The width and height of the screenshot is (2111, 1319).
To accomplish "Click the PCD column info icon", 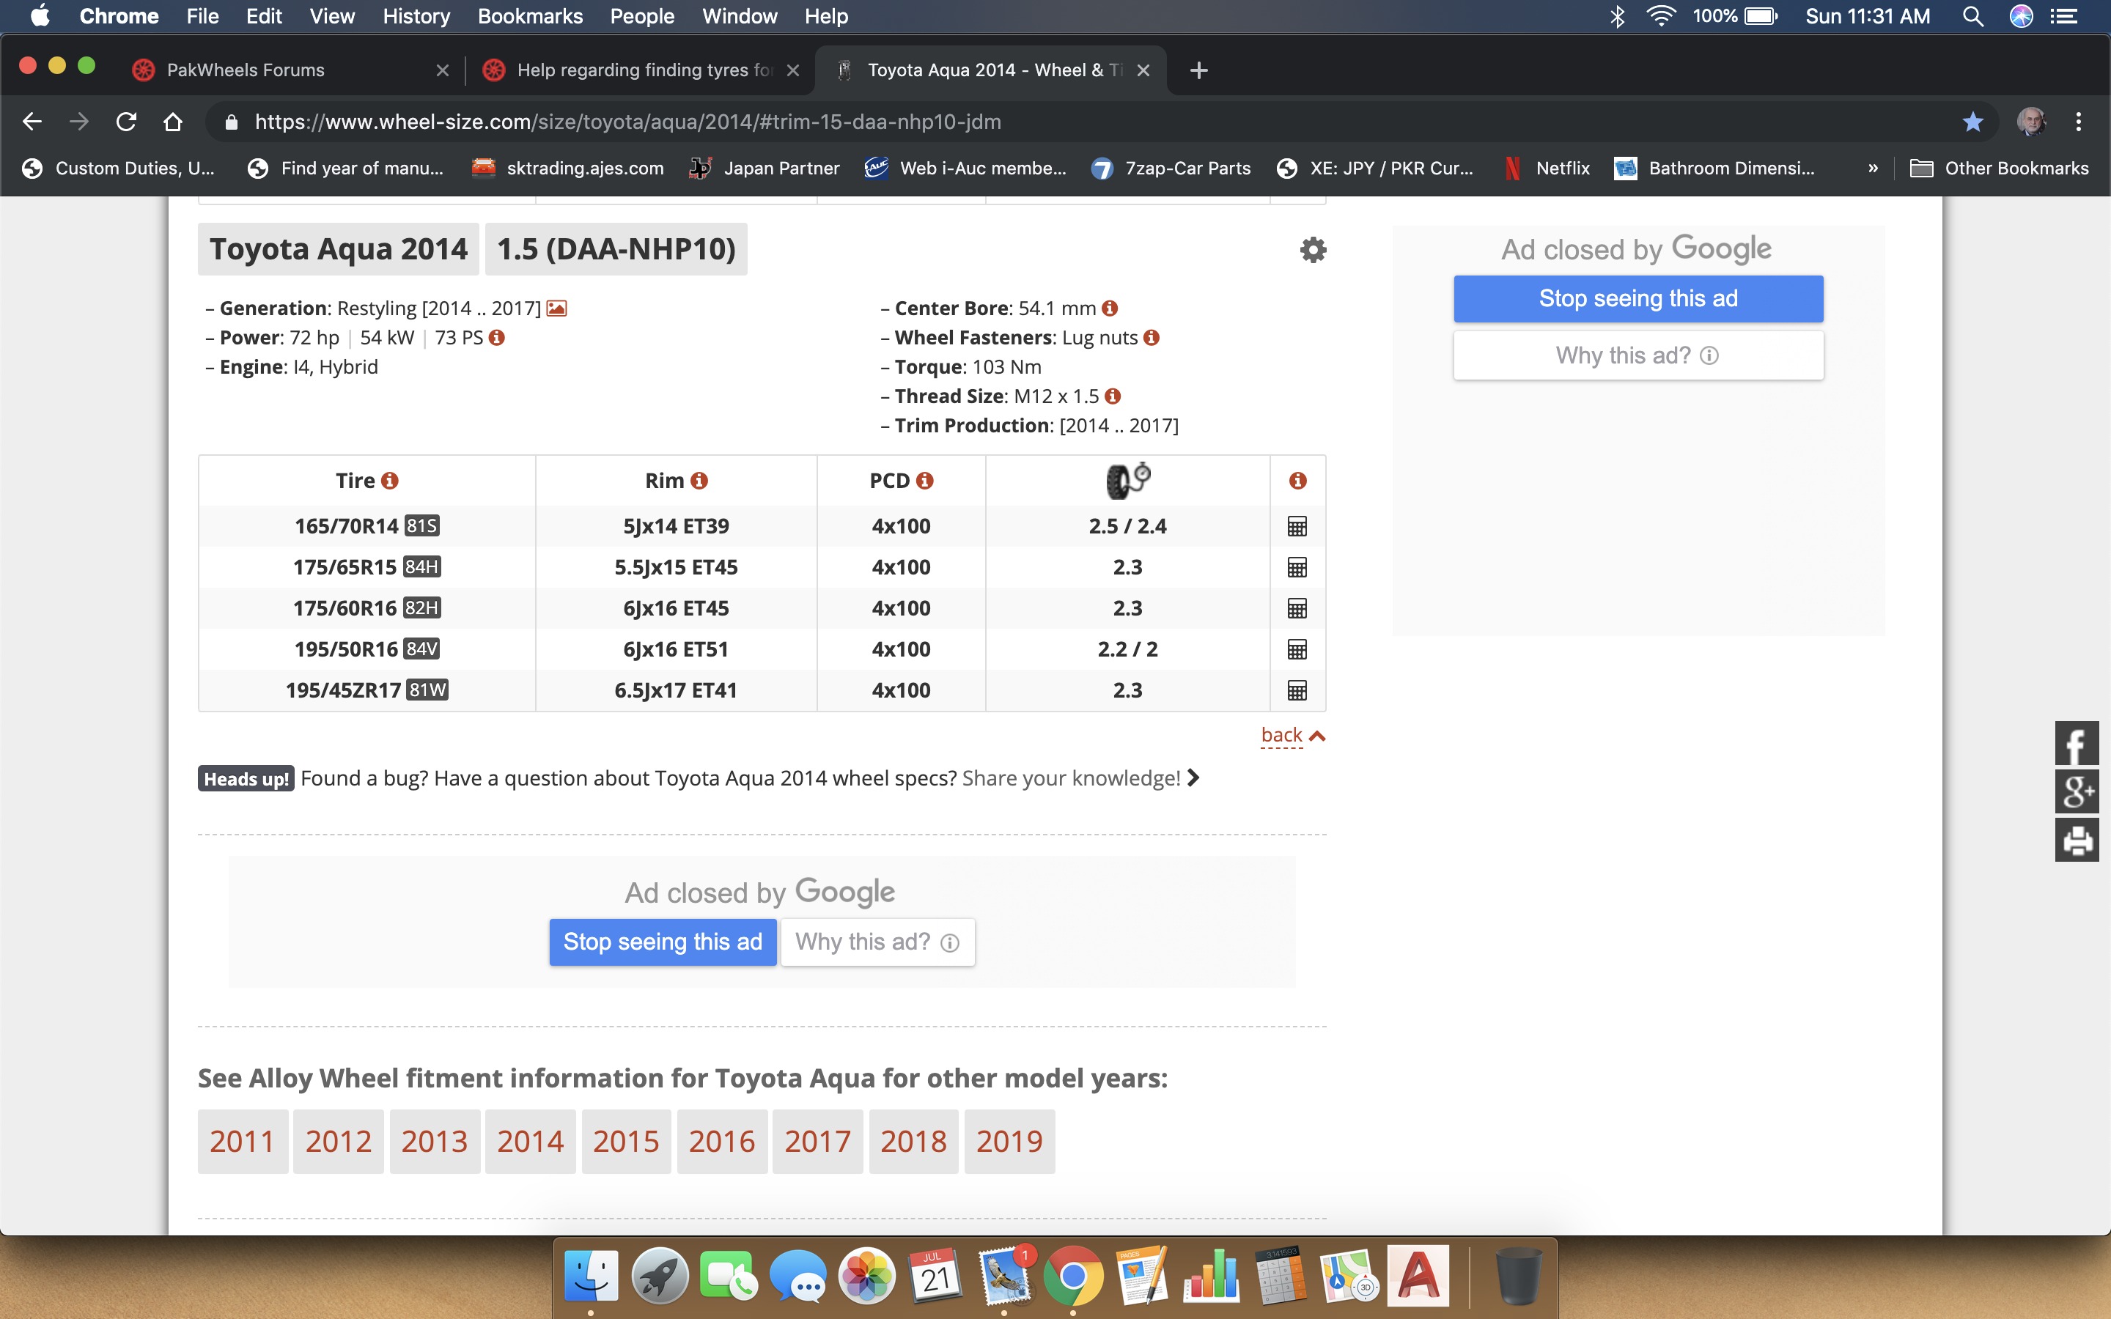I will point(926,481).
